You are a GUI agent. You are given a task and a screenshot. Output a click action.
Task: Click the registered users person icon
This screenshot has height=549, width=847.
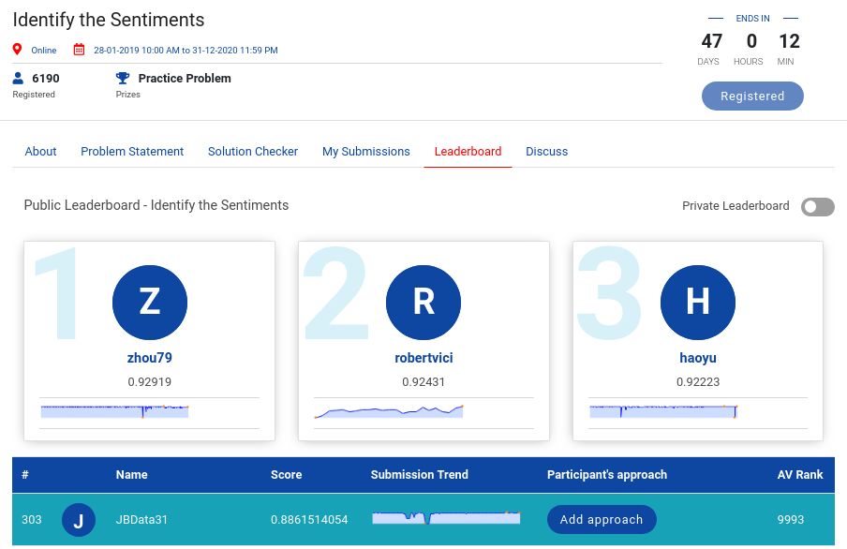[18, 79]
